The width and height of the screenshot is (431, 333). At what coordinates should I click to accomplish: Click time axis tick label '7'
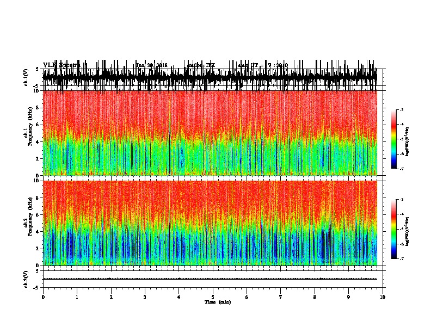pyautogui.click(x=281, y=297)
